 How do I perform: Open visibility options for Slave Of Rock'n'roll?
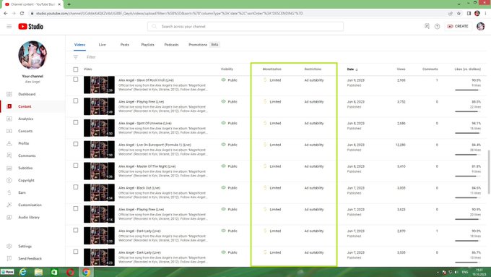(x=229, y=80)
